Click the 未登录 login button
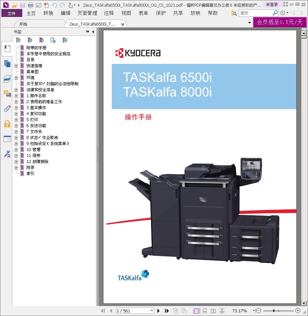This screenshot has width=308, height=316. pyautogui.click(x=272, y=4)
